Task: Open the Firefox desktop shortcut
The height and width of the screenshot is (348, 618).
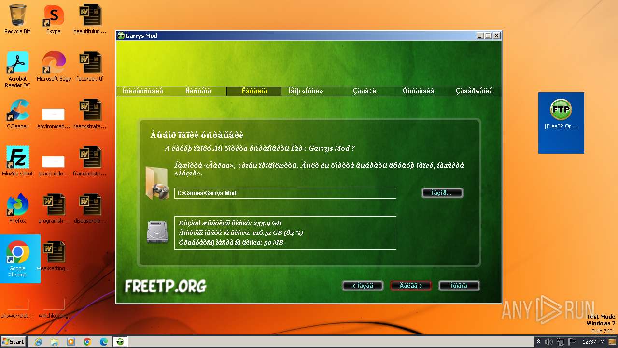Action: pos(17,209)
